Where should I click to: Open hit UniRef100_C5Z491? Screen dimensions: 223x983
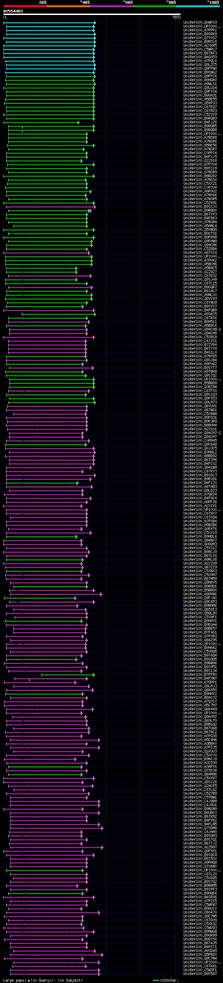pyautogui.click(x=200, y=203)
